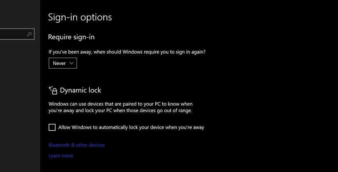This screenshot has width=338, height=172.
Task: Click the chevron arrow in Never dropdown
Action: point(72,63)
